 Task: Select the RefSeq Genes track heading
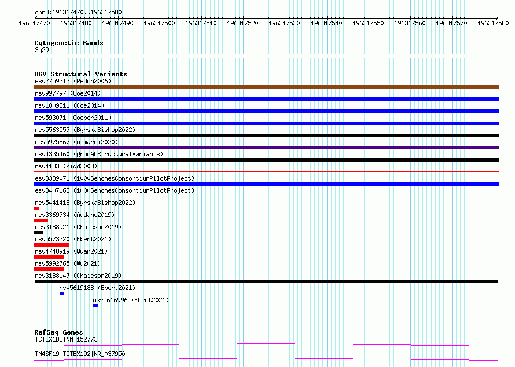[x=58, y=332]
